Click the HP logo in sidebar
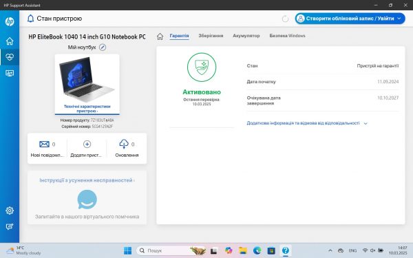This screenshot has height=258, width=413. [x=10, y=21]
